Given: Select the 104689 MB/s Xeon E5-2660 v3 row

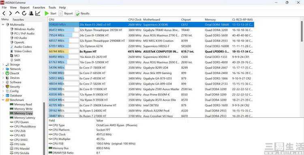Looking at the screenshot, I should coord(151,25).
